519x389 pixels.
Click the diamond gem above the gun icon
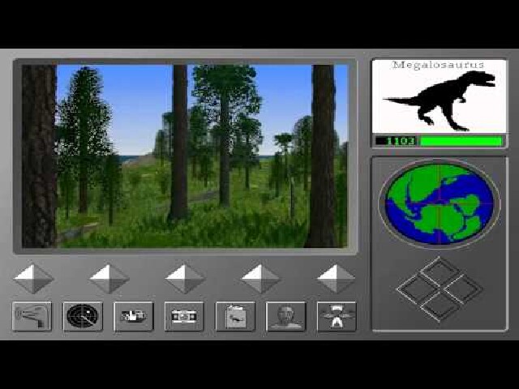(x=33, y=279)
